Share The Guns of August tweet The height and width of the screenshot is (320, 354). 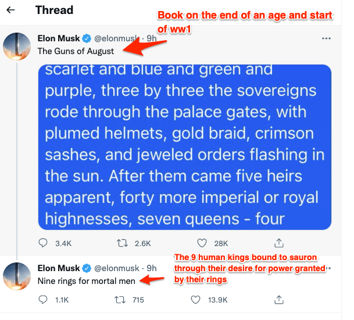click(x=279, y=243)
